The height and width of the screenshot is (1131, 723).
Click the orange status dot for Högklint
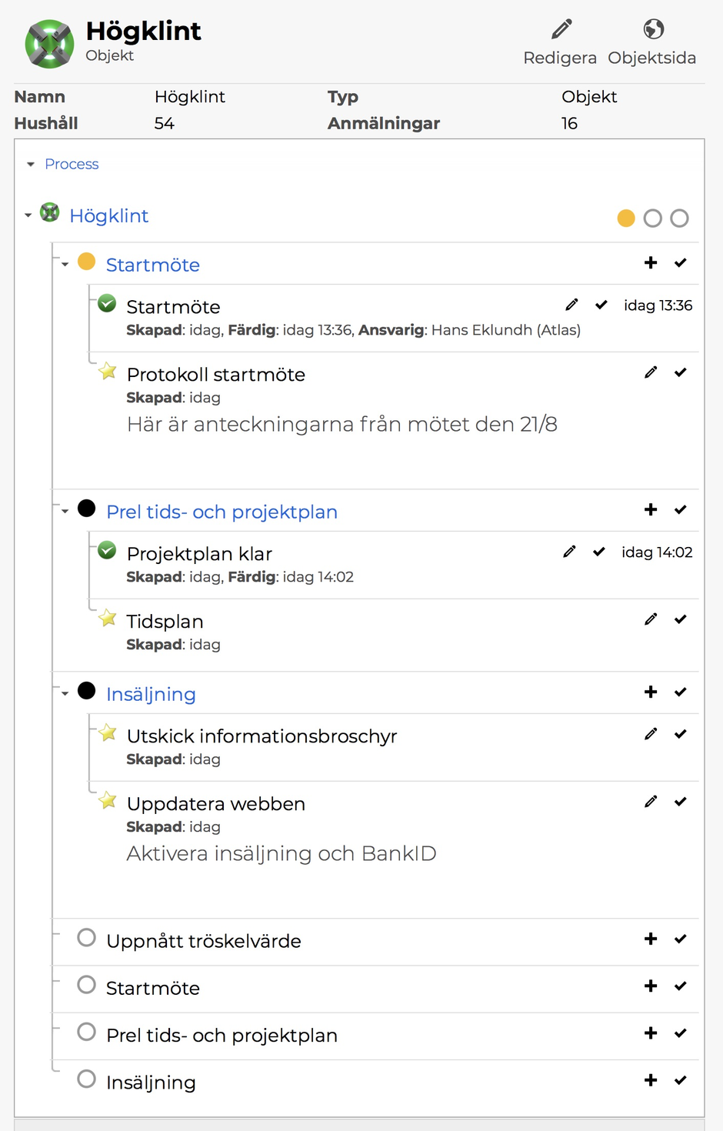coord(626,219)
